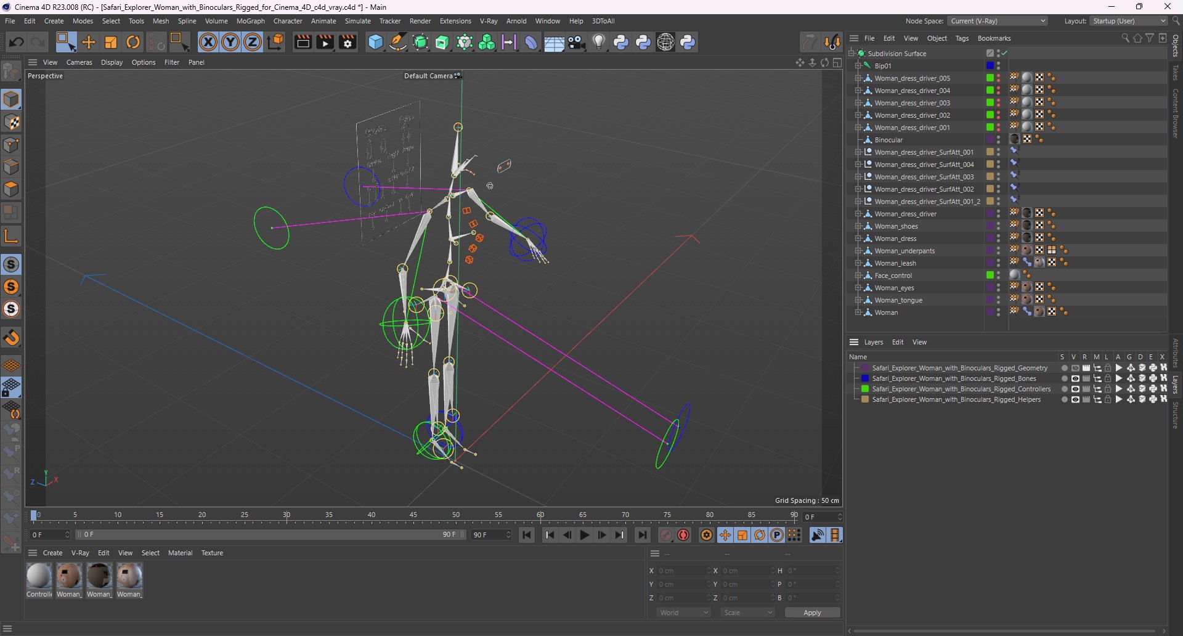Click the Light object icon
1183x636 pixels.
(x=599, y=42)
